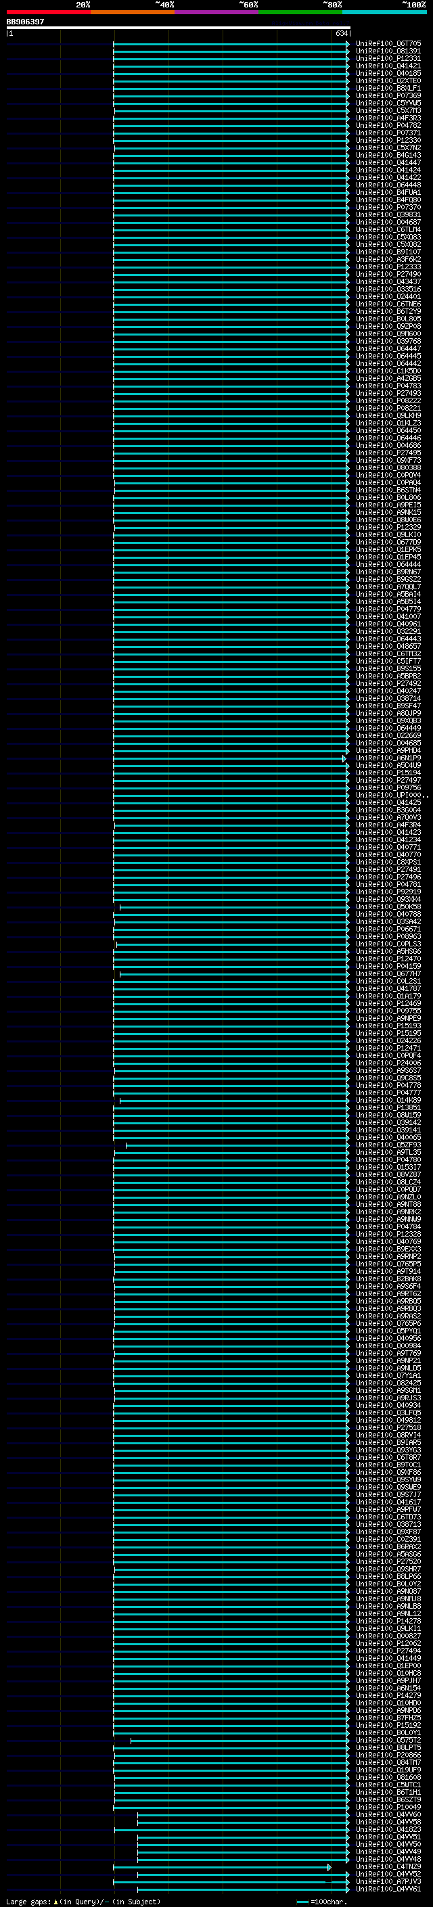Select label UniRef100_P27490

(388, 274)
